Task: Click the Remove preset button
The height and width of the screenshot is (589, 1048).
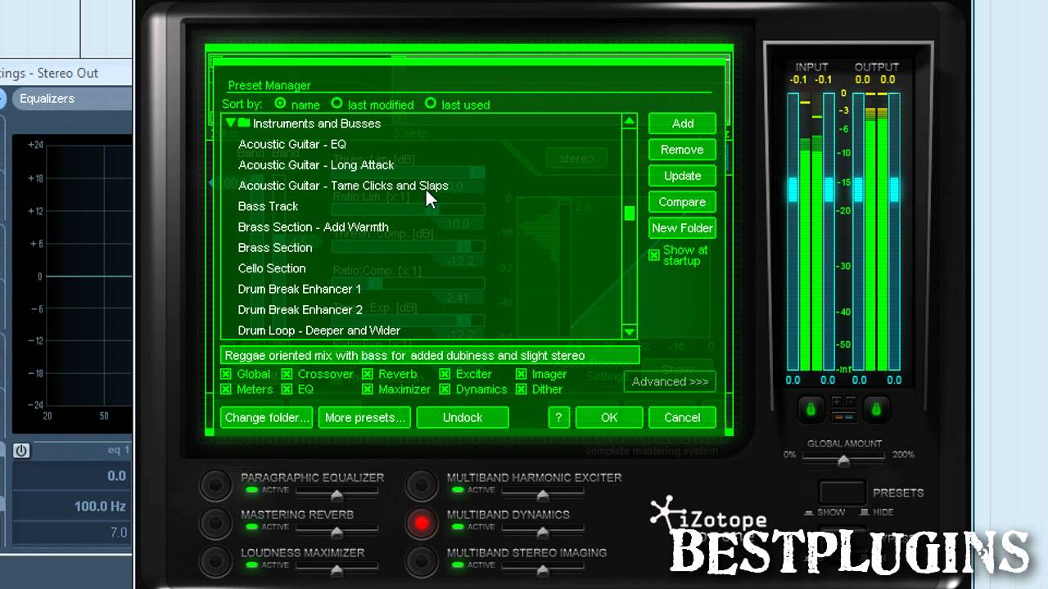Action: click(683, 150)
